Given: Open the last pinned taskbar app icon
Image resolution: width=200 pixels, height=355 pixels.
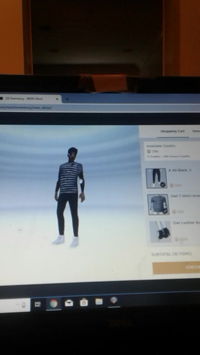Looking at the screenshot, I should (114, 301).
